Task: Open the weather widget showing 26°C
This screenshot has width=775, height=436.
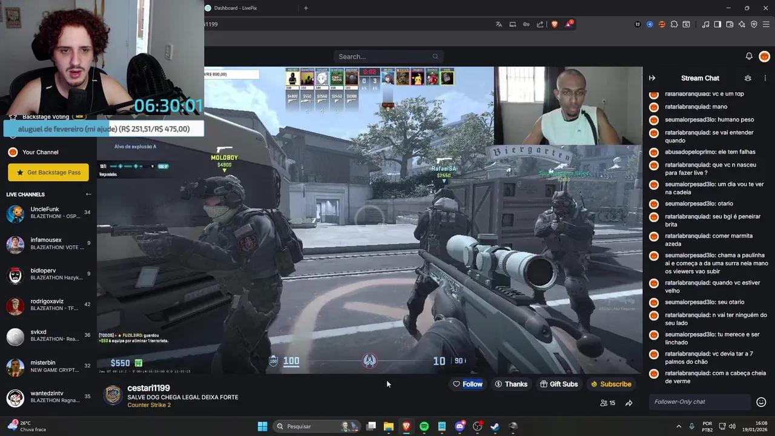Action: [x=25, y=426]
